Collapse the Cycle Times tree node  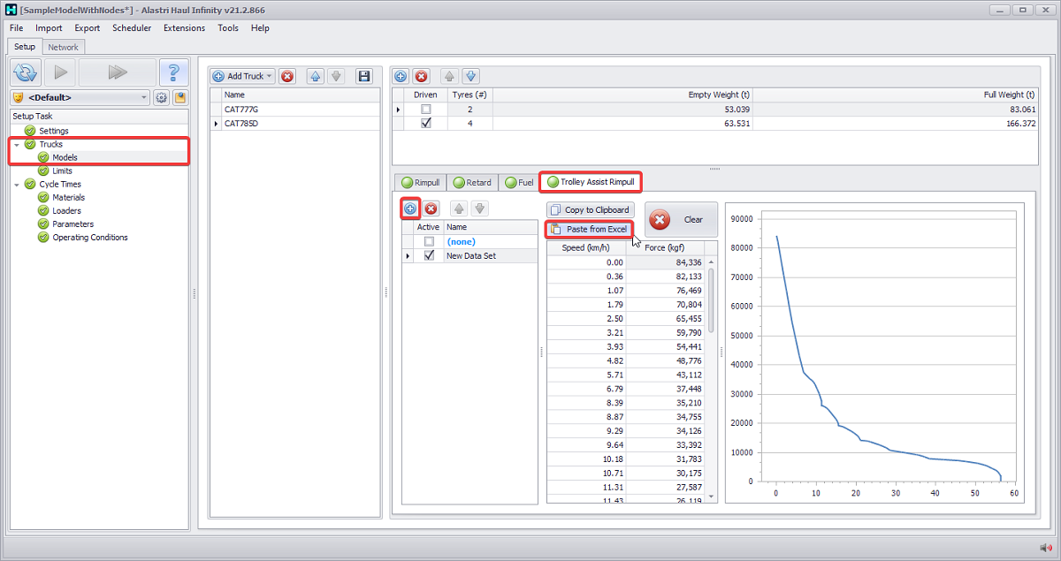pyautogui.click(x=17, y=185)
